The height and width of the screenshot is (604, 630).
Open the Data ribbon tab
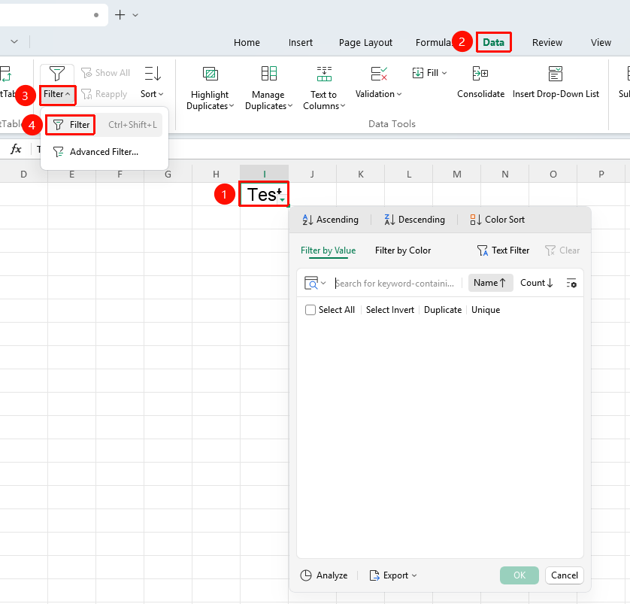pyautogui.click(x=493, y=42)
